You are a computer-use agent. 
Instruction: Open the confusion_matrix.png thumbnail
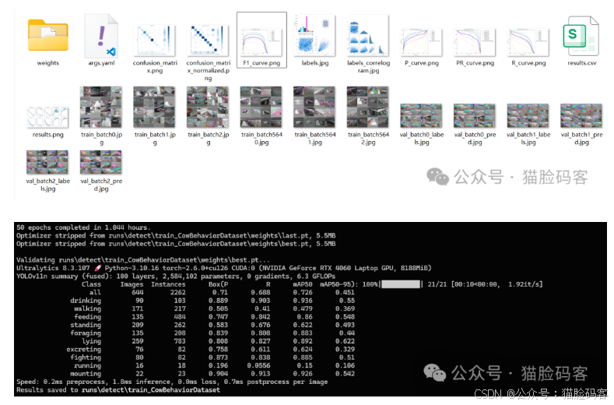(154, 40)
